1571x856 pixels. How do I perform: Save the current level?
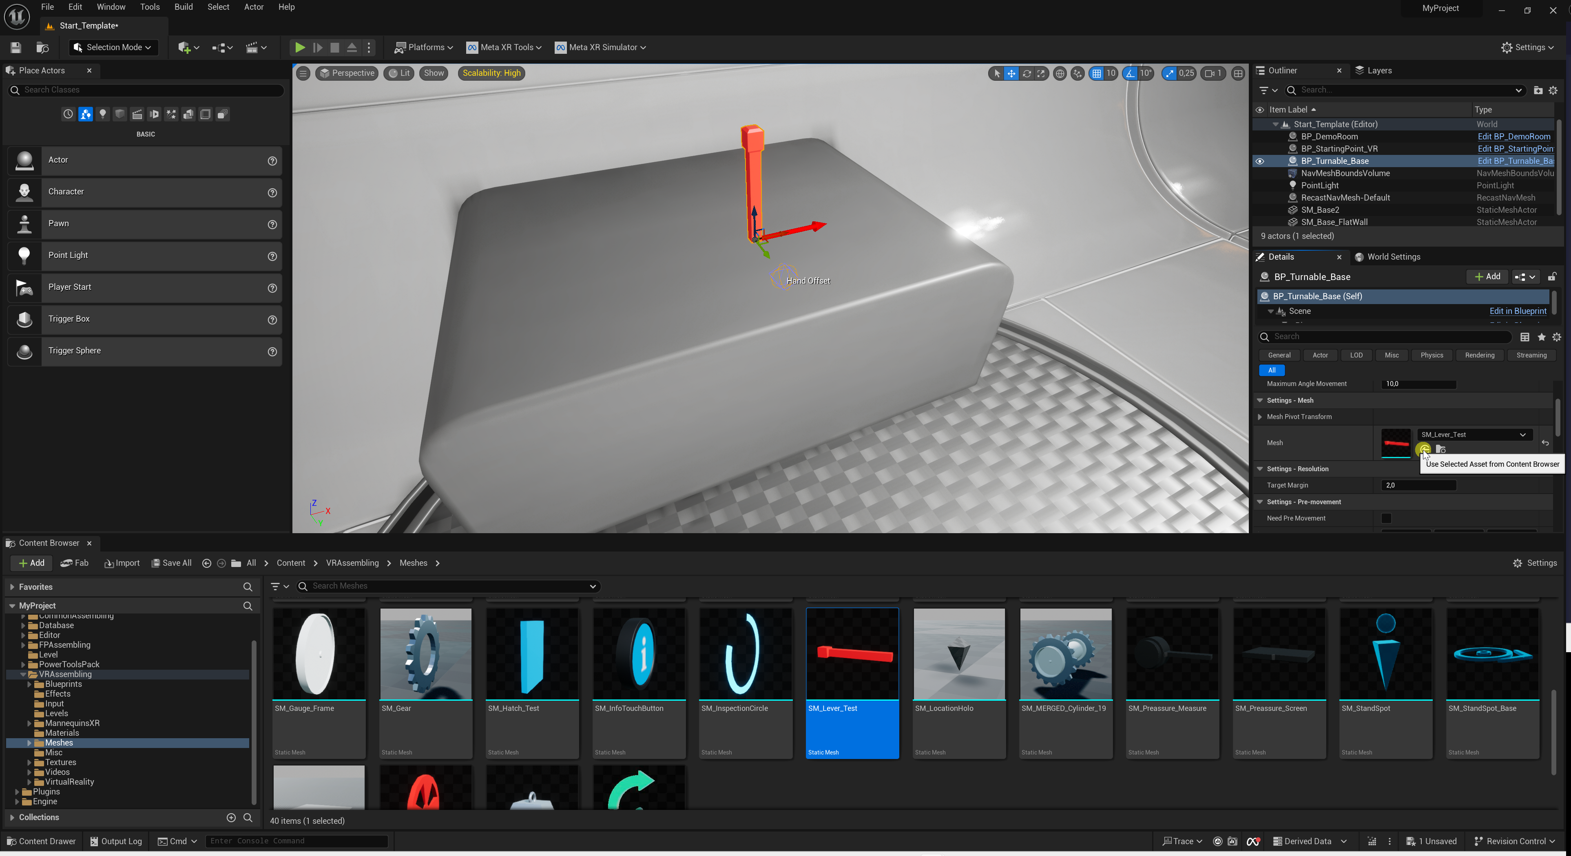tap(16, 47)
